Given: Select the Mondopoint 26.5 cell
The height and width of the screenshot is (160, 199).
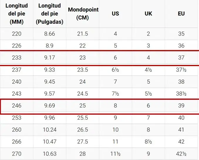Looking at the screenshot, I should point(83,130).
